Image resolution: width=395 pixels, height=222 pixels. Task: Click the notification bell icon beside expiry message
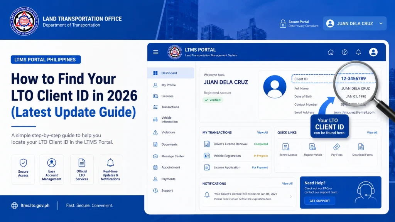tap(207, 195)
